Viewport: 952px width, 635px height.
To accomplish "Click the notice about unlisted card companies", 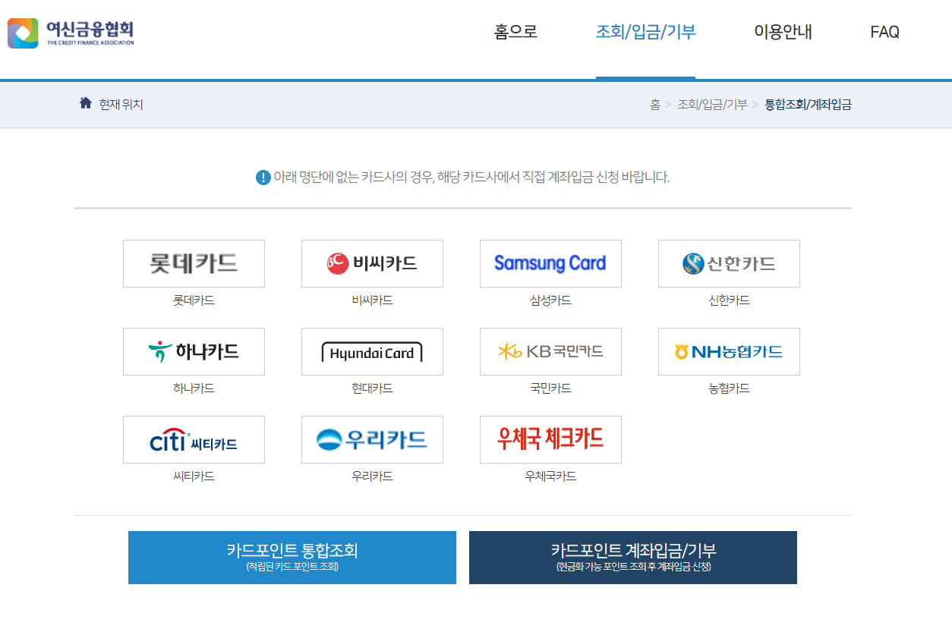I will click(x=471, y=178).
